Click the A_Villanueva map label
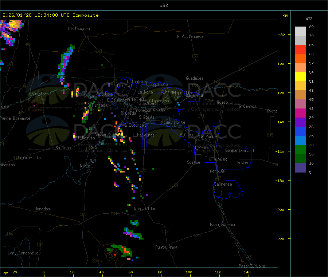Image resolution: width=328 pixels, height=277 pixels. tap(190, 36)
